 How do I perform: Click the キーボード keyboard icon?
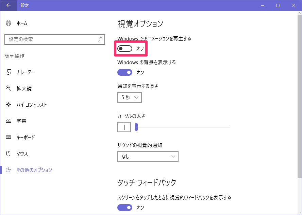click(x=8, y=137)
